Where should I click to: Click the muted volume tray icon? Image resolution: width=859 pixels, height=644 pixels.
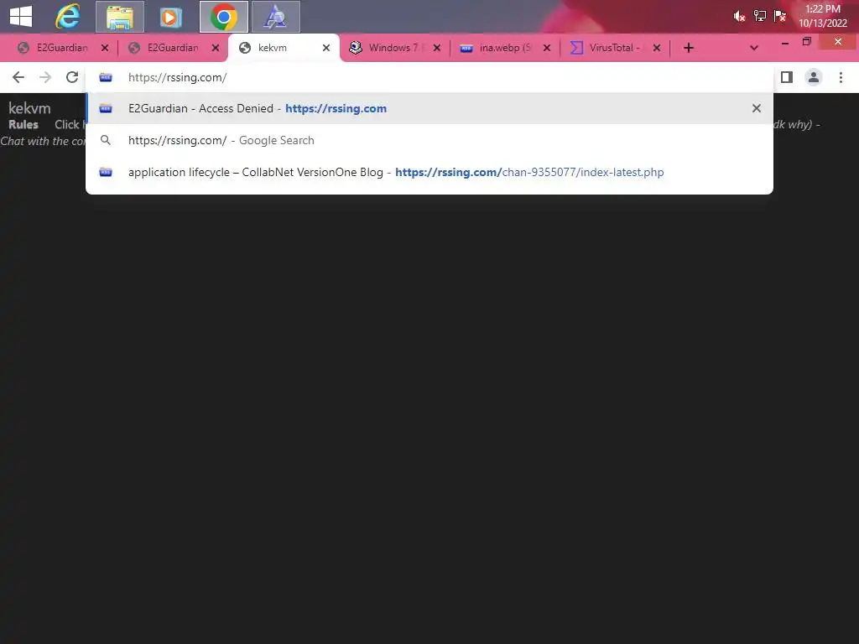click(739, 17)
